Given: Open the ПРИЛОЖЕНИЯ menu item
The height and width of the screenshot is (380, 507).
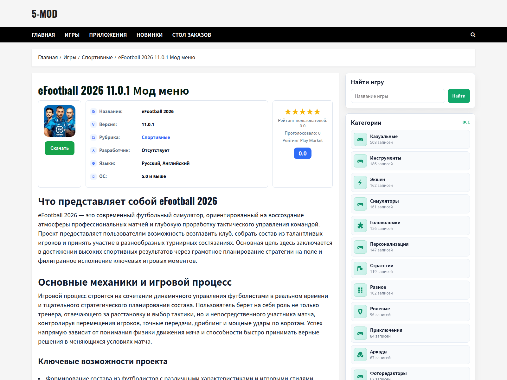Looking at the screenshot, I should [108, 35].
